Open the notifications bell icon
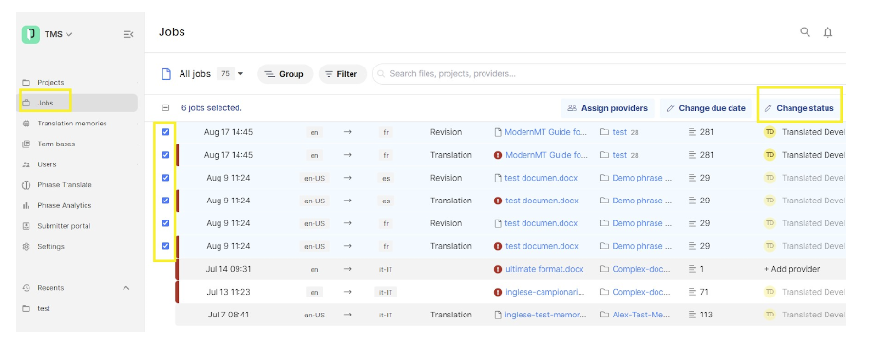This screenshot has height=345, width=875. [x=827, y=32]
